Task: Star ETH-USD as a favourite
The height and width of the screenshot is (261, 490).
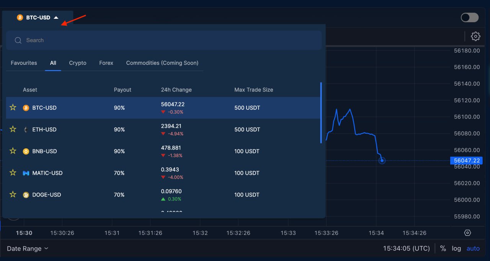Action: coord(13,130)
